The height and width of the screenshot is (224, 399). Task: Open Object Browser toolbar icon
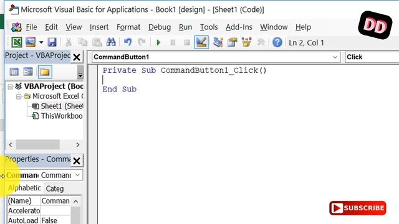pos(246,42)
